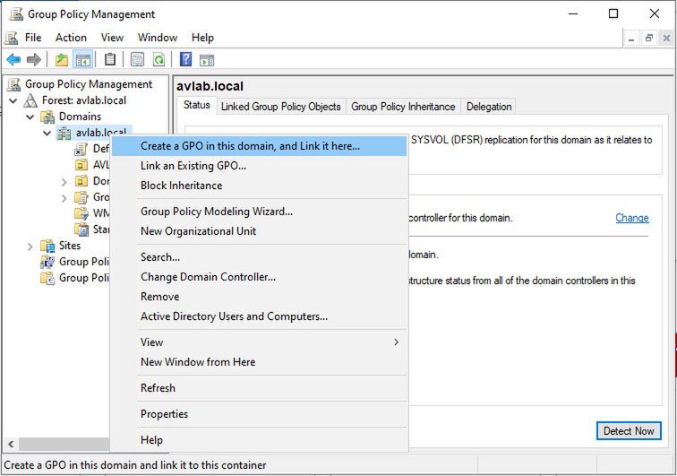This screenshot has height=476, width=677.
Task: Click the Properties sheet toolbar icon
Action: [x=137, y=59]
